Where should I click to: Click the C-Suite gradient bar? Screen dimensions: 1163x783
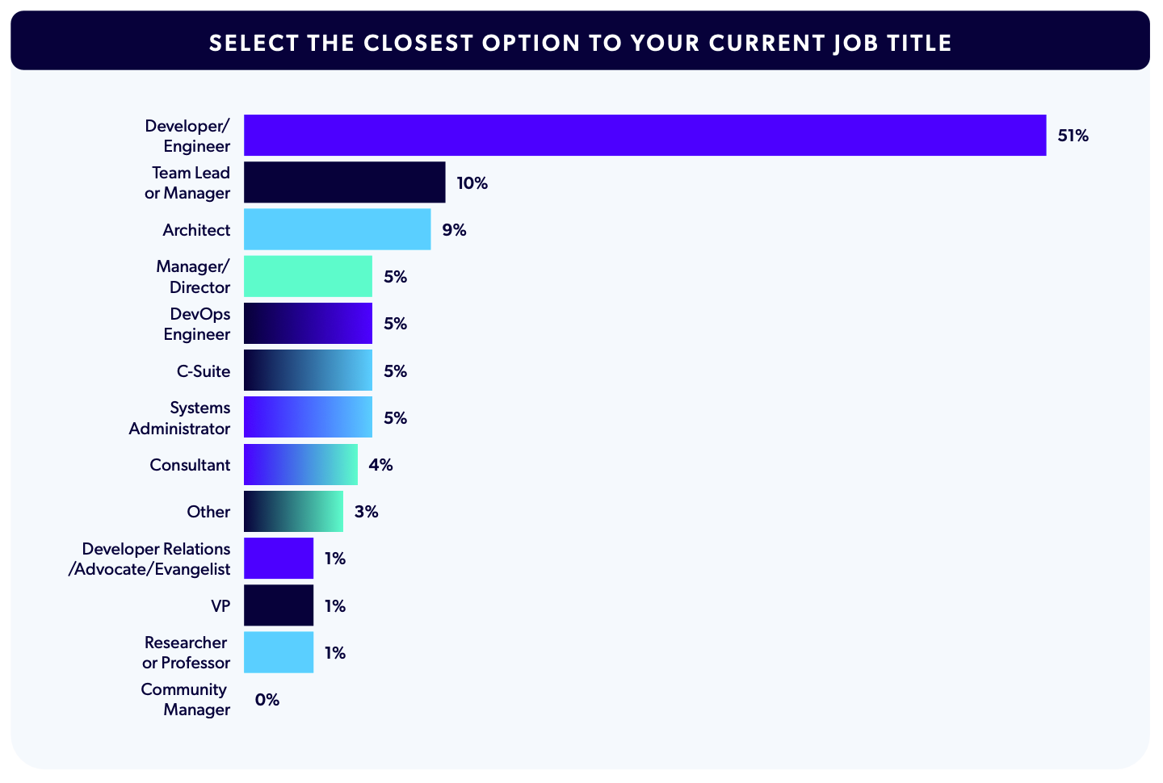pos(308,371)
